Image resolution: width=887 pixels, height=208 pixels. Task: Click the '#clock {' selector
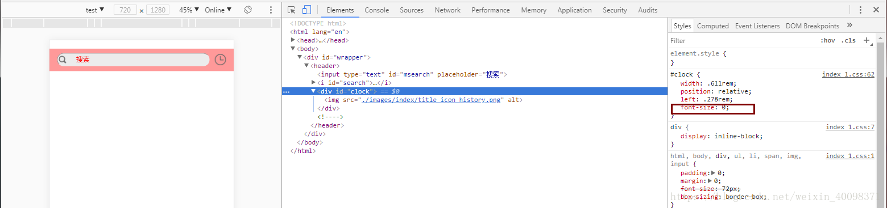[x=685, y=74]
